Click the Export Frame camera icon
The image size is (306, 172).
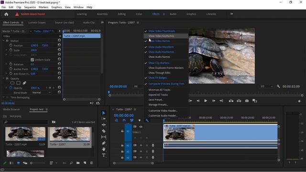pyautogui.click(x=247, y=101)
